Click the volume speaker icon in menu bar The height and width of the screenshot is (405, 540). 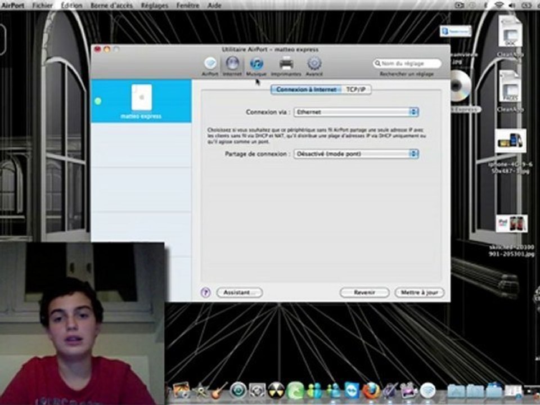click(x=512, y=5)
